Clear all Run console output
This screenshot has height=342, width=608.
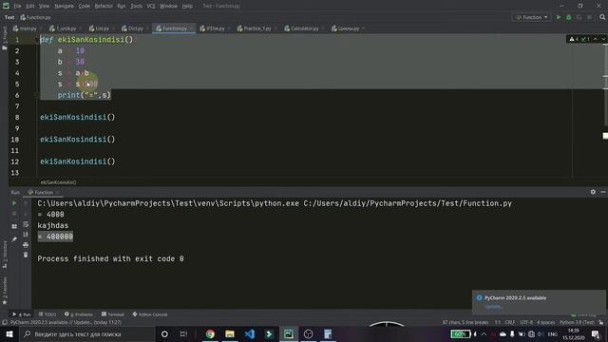tap(26, 255)
